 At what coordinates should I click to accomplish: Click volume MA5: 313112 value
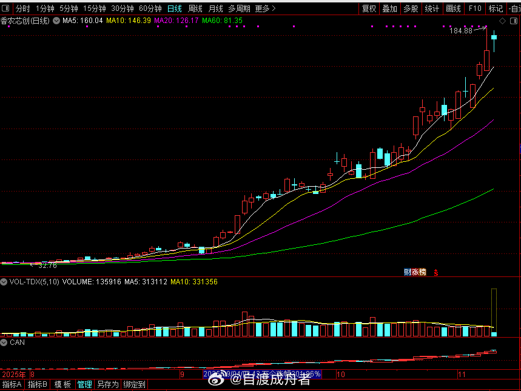tap(146, 282)
